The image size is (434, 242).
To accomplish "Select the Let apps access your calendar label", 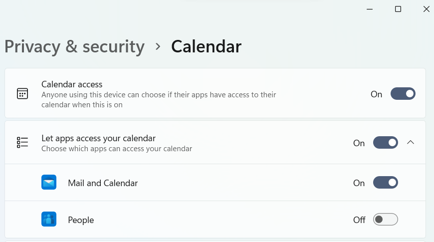I will pos(98,138).
